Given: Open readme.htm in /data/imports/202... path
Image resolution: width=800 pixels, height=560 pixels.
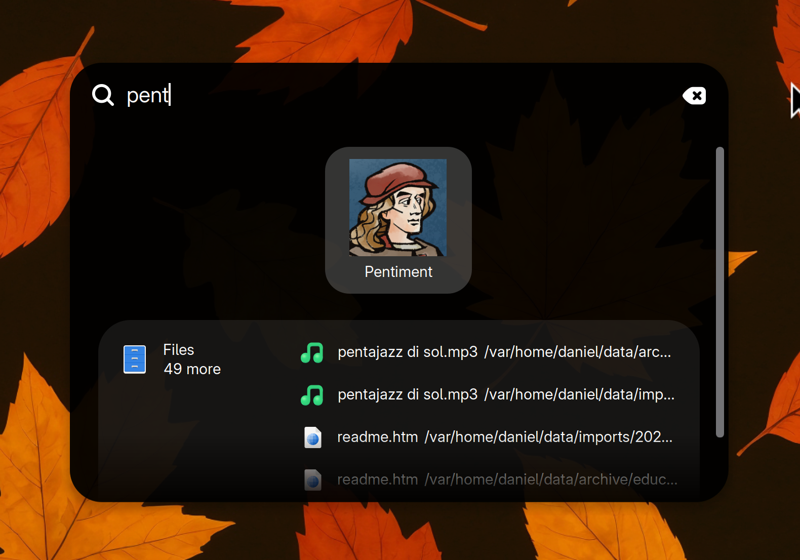Looking at the screenshot, I should 489,437.
